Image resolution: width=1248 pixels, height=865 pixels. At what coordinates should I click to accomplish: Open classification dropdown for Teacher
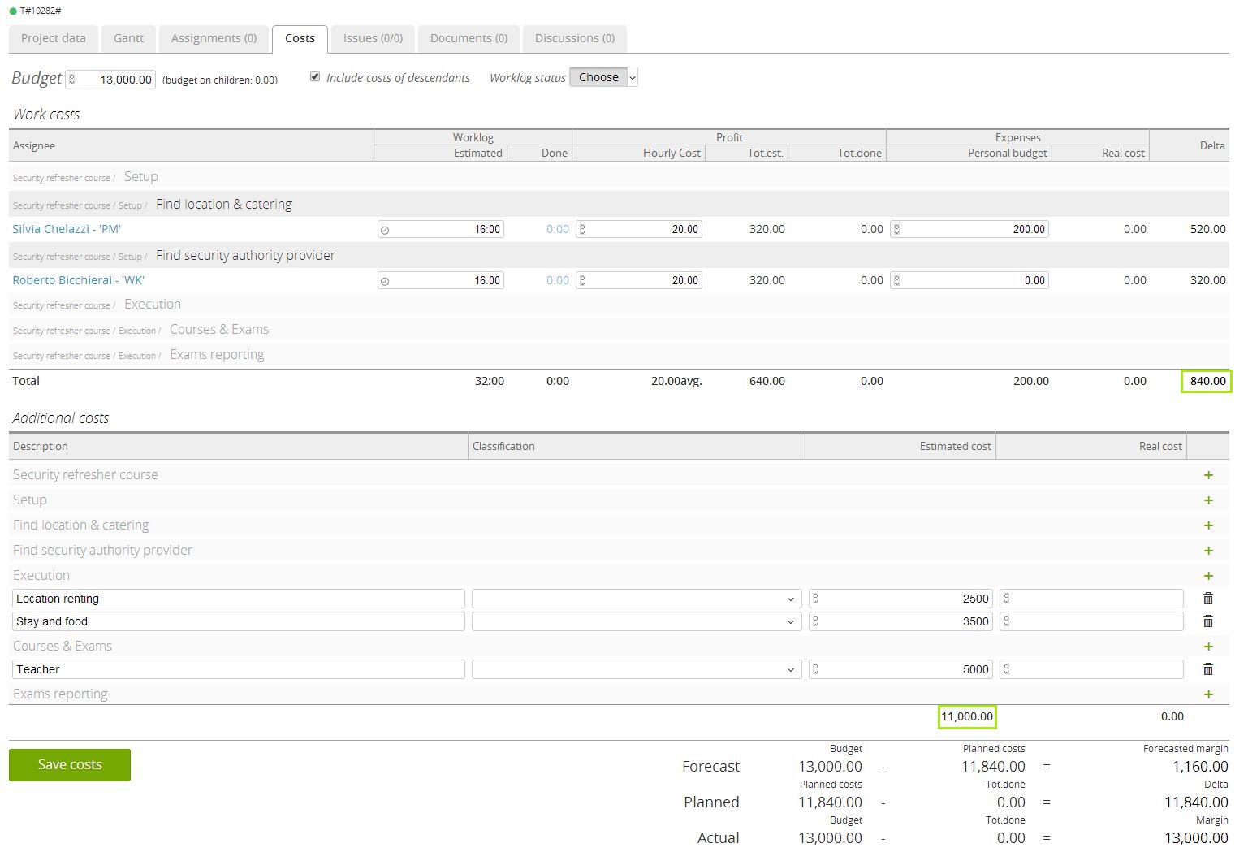click(x=637, y=669)
